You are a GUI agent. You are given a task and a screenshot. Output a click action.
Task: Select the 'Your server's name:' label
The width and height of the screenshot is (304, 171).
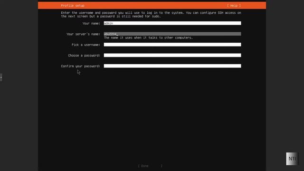pos(83,34)
